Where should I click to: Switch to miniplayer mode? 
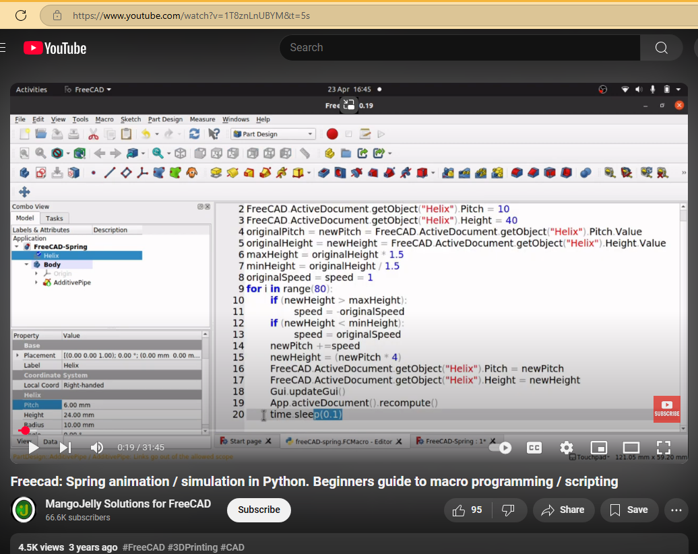(598, 448)
